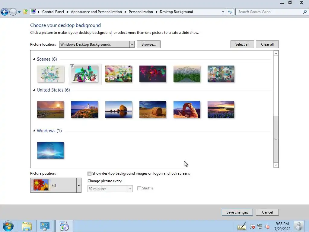Select the hay bale wallpaper
This screenshot has height=232, width=309.
[x=153, y=109]
